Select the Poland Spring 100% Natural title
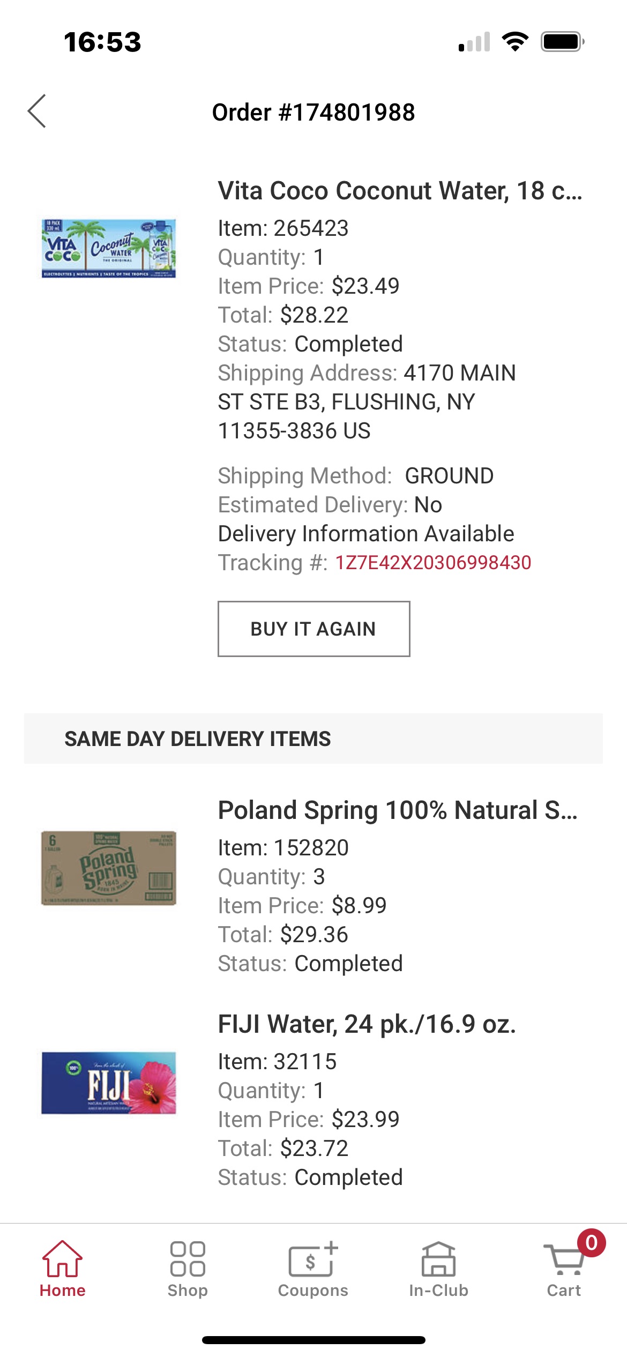627x1357 pixels. [398, 810]
